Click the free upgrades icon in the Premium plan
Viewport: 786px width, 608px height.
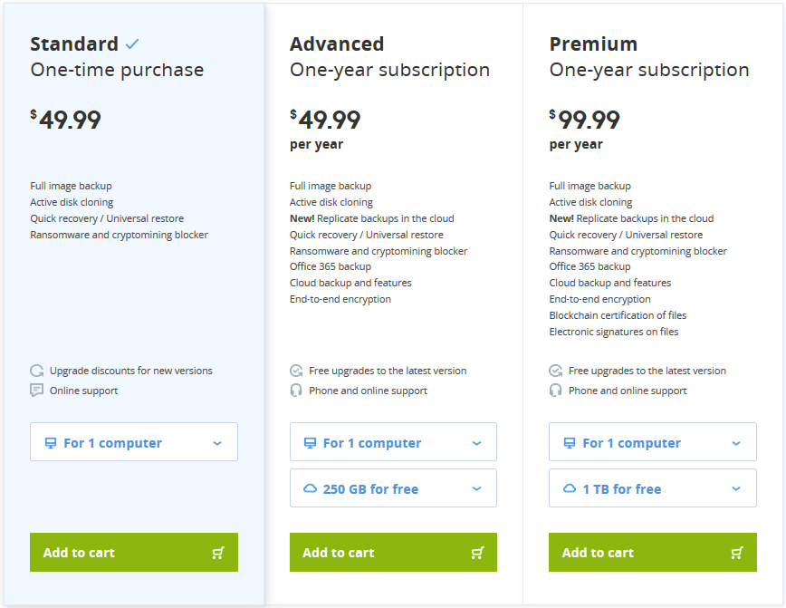[555, 371]
